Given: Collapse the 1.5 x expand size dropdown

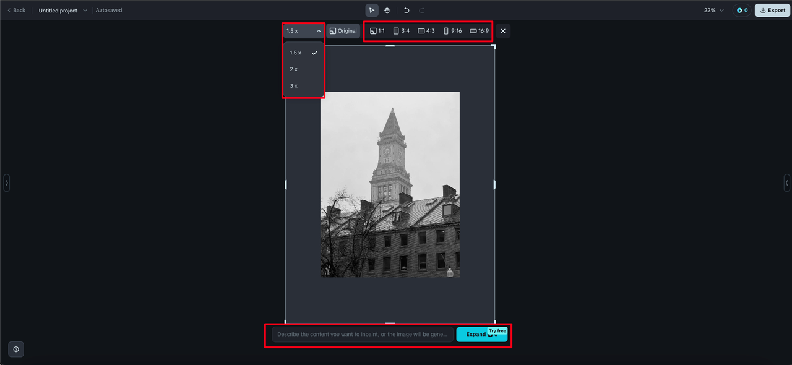Looking at the screenshot, I should tap(303, 31).
